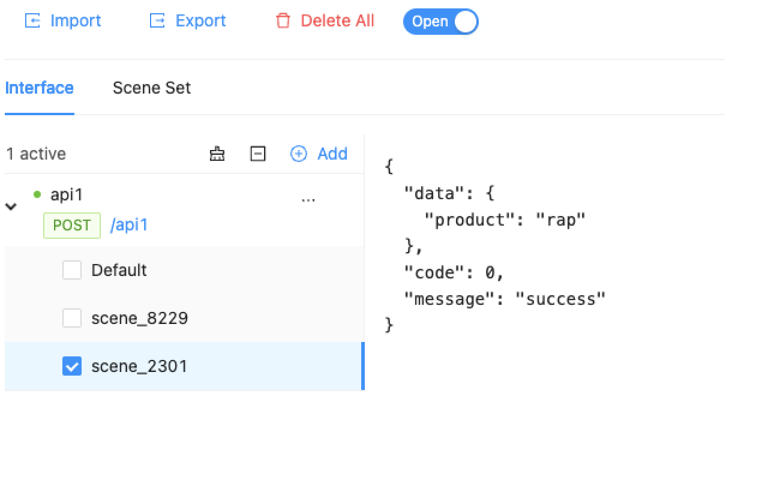Uncheck the scene_2301 checkbox
768x480 pixels.
tap(72, 366)
